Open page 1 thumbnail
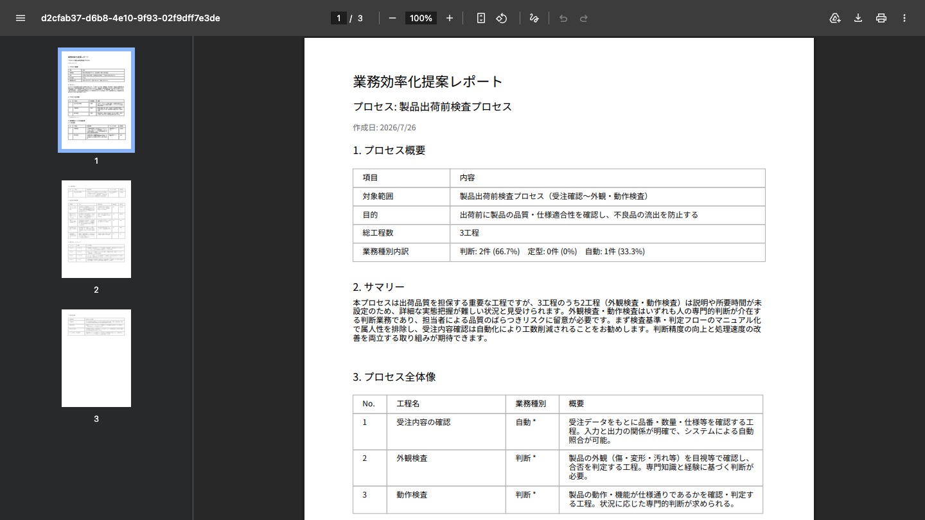 (96, 100)
